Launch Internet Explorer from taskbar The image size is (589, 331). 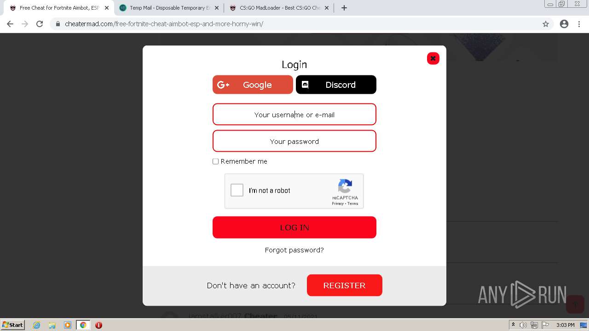pos(36,325)
